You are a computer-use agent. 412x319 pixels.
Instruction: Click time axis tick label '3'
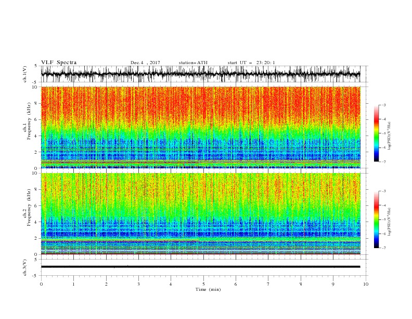[x=138, y=284]
